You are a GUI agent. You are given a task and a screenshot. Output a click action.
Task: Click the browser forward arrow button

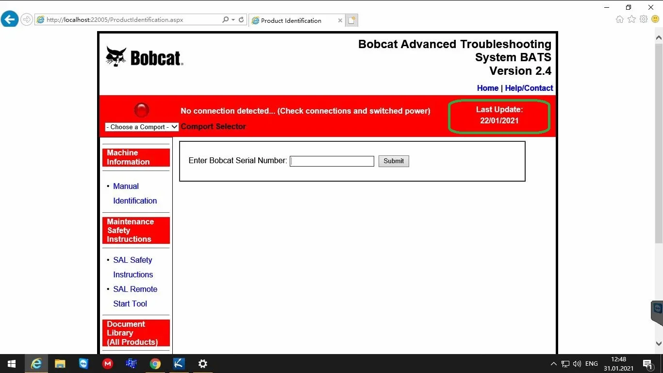pyautogui.click(x=27, y=20)
